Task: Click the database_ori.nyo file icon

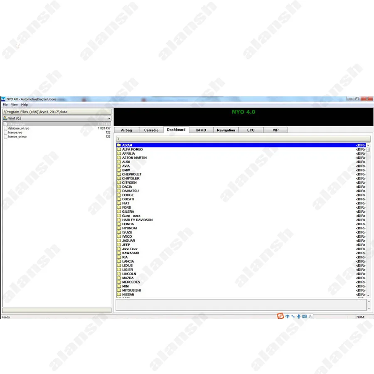Action: [x=5, y=128]
